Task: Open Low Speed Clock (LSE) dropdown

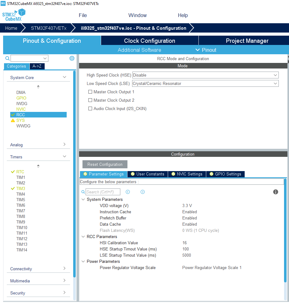Action: [205, 83]
